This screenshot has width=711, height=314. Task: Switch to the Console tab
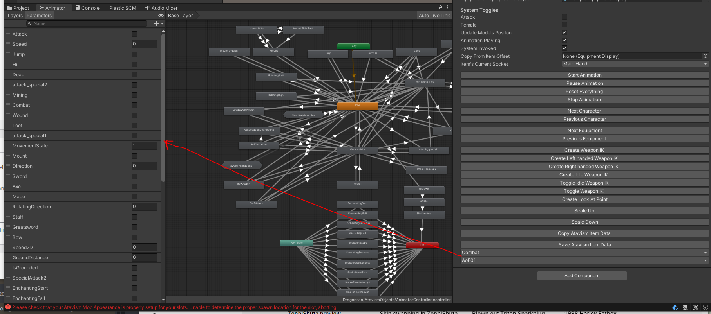[87, 8]
